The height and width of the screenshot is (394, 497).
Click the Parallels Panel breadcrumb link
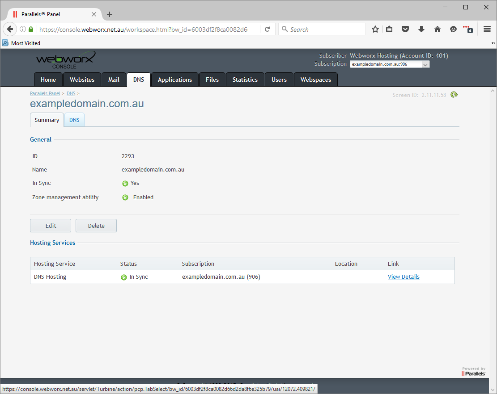point(45,94)
